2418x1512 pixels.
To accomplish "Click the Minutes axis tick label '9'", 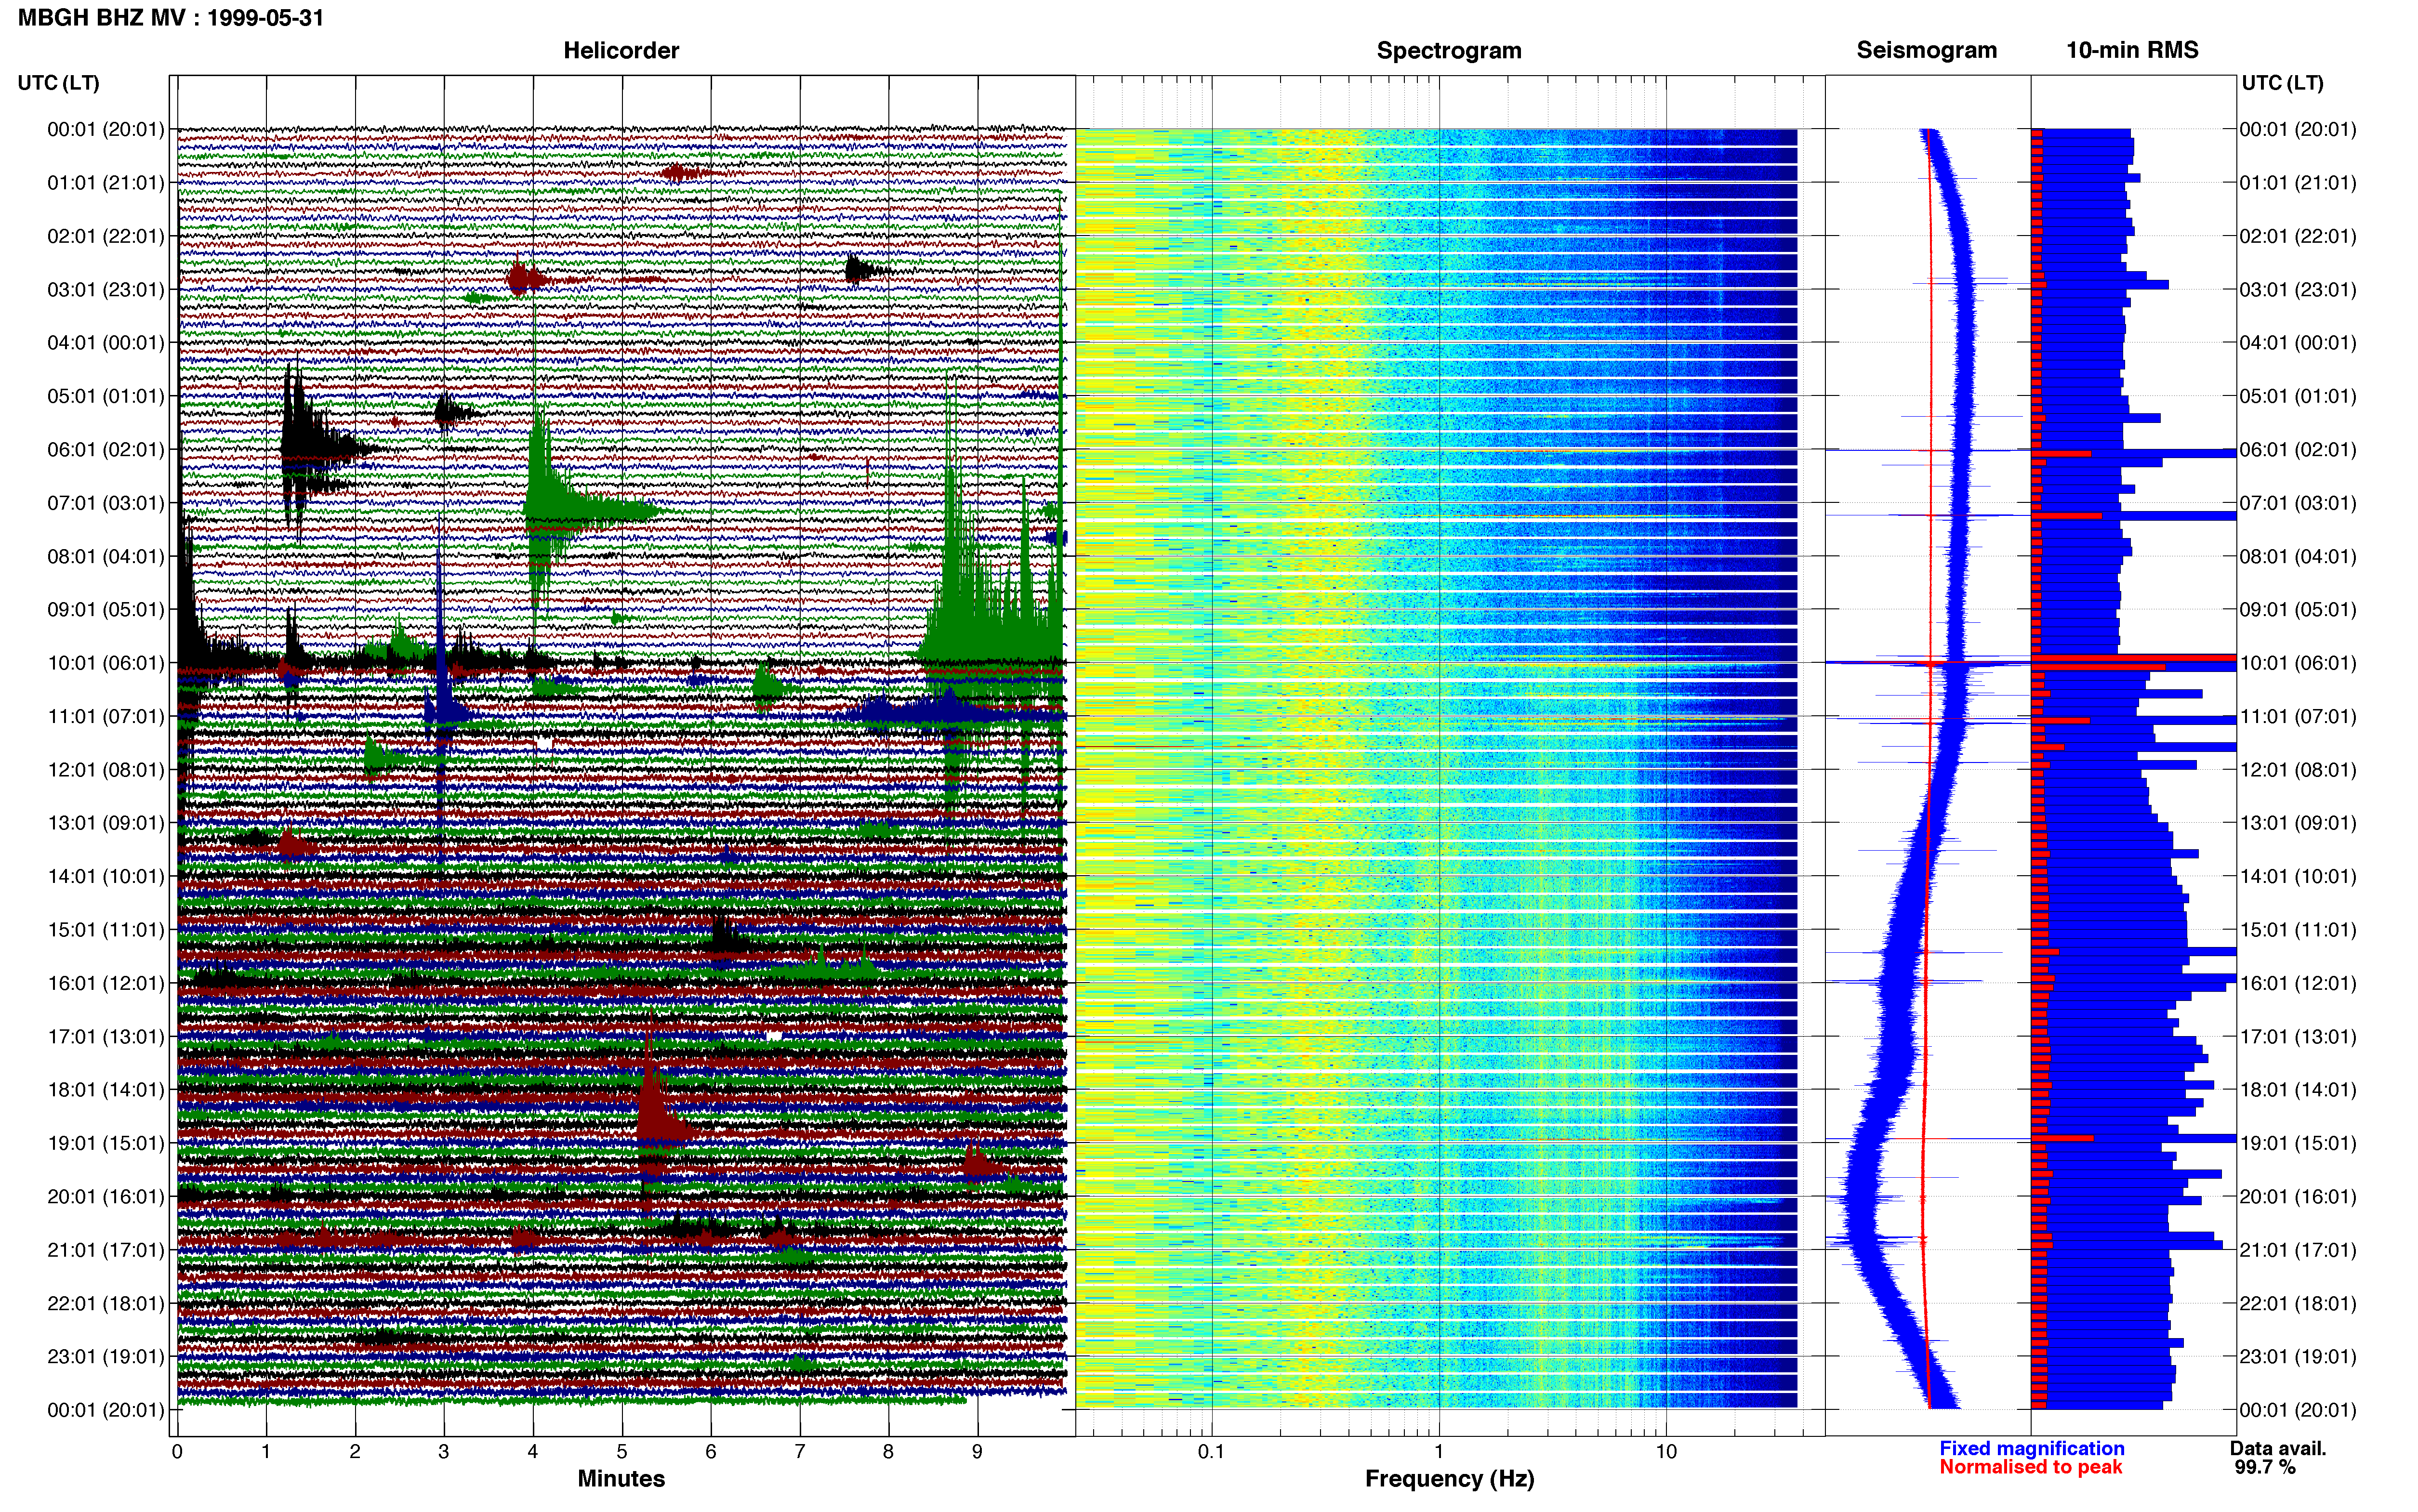I will click(977, 1452).
